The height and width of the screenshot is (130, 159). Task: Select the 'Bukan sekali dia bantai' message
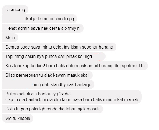[x=72, y=97]
